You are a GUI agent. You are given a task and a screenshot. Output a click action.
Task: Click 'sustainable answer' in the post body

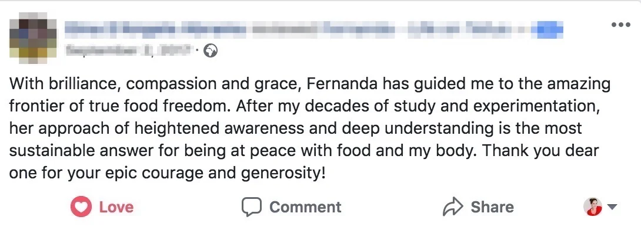coord(71,150)
